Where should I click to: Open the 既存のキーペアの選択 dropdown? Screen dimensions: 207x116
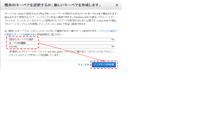61,40
